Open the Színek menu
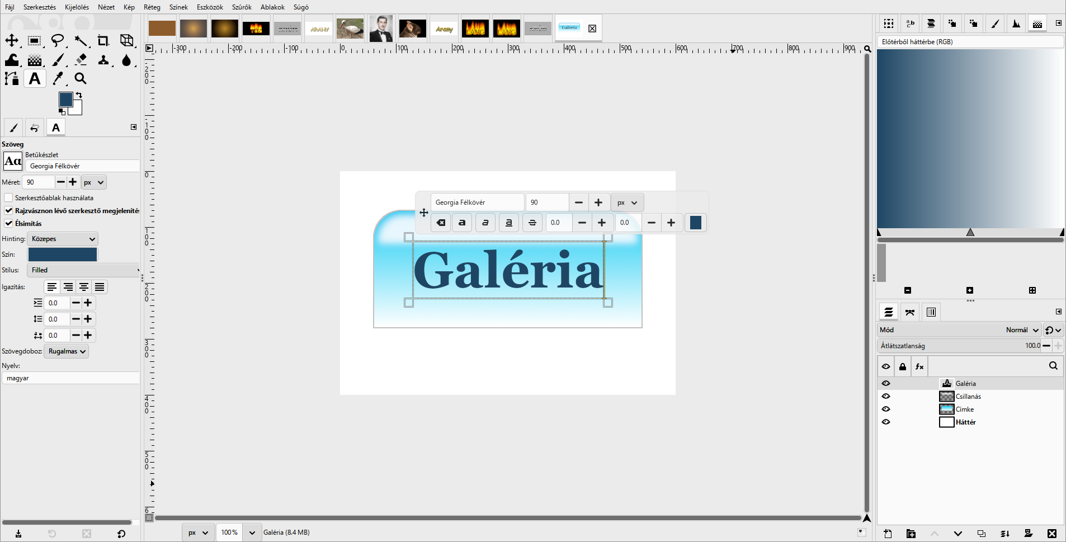This screenshot has height=542, width=1066. [178, 7]
